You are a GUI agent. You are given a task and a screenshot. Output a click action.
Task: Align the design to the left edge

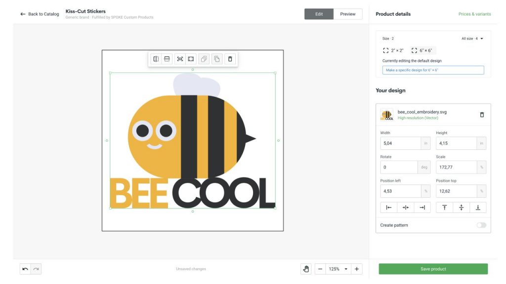[388, 207]
